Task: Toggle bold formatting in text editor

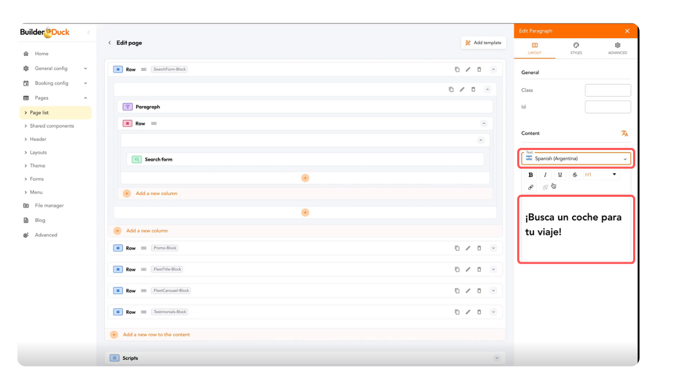Action: coord(530,175)
